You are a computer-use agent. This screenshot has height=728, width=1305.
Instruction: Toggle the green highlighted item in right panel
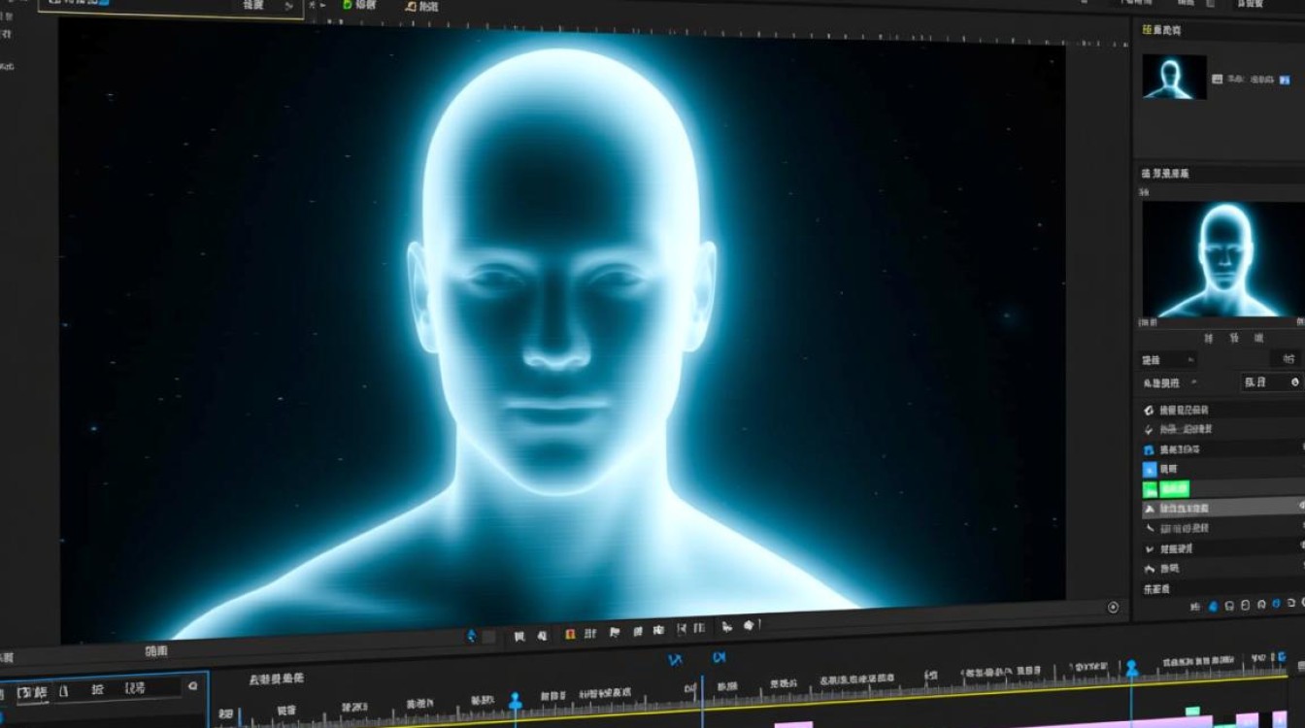click(x=1165, y=488)
